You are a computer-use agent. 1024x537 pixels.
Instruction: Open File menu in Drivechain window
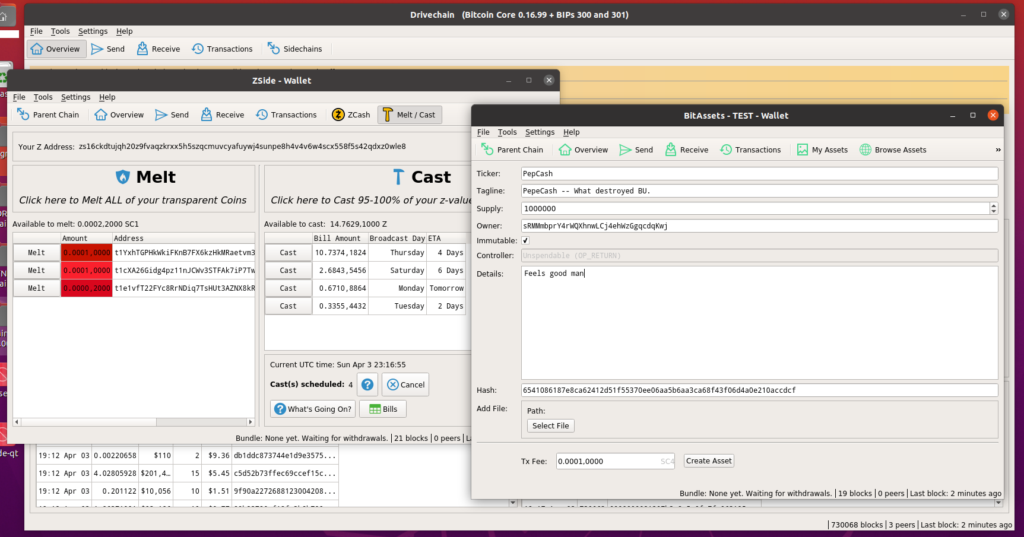36,31
